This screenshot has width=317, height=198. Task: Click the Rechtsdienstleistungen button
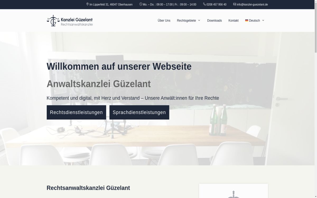(76, 112)
